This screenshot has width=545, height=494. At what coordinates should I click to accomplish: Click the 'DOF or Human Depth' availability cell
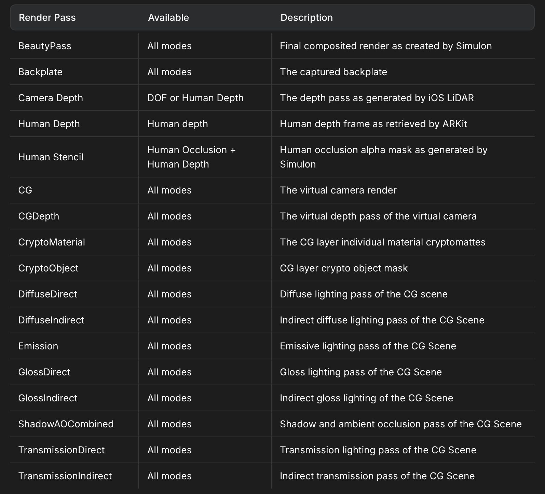click(x=195, y=98)
